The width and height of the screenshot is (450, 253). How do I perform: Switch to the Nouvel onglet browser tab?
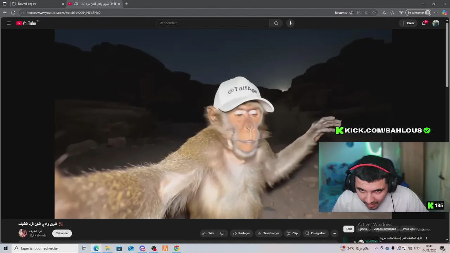click(38, 4)
